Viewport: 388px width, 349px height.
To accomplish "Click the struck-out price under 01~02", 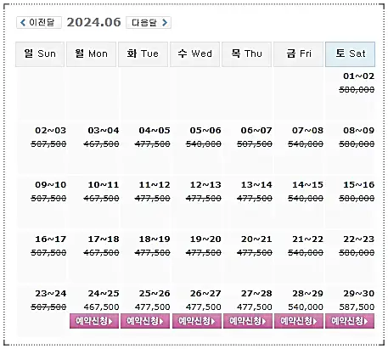I will [x=357, y=90].
